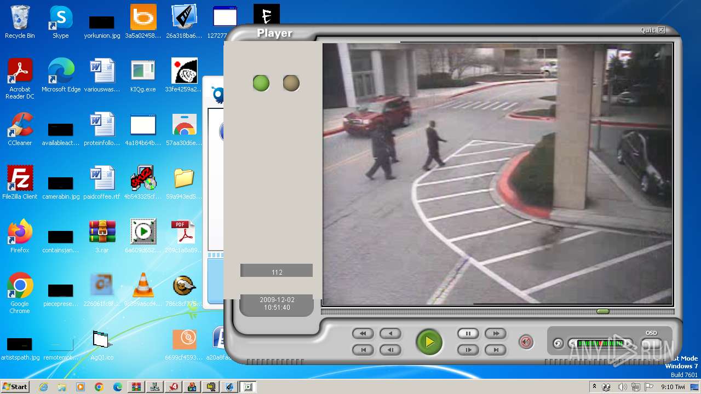This screenshot has width=701, height=394.
Task: Pause the video in the Player
Action: pyautogui.click(x=468, y=333)
